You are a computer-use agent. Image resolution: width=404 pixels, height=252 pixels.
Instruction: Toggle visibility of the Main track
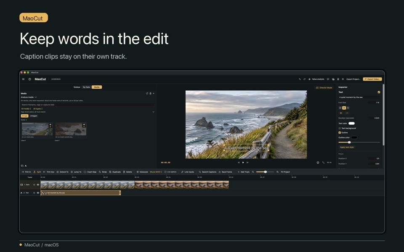[38, 185]
